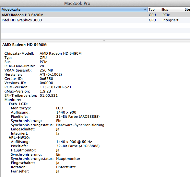Click the Geräte-ID value 0x6760
This screenshot has height=177, width=190.
46,79
